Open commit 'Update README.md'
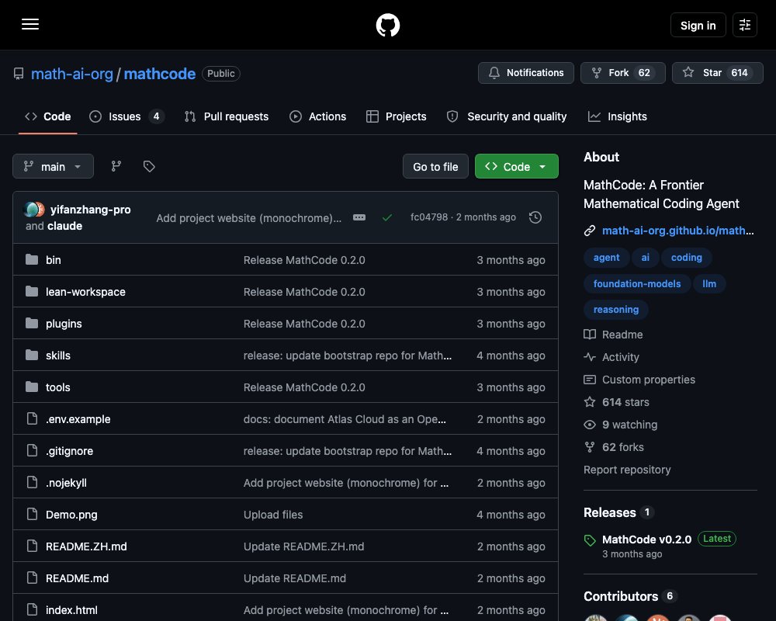 [x=294, y=578]
